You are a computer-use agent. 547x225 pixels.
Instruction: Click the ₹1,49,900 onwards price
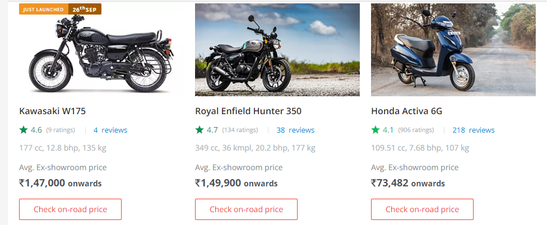tap(236, 182)
